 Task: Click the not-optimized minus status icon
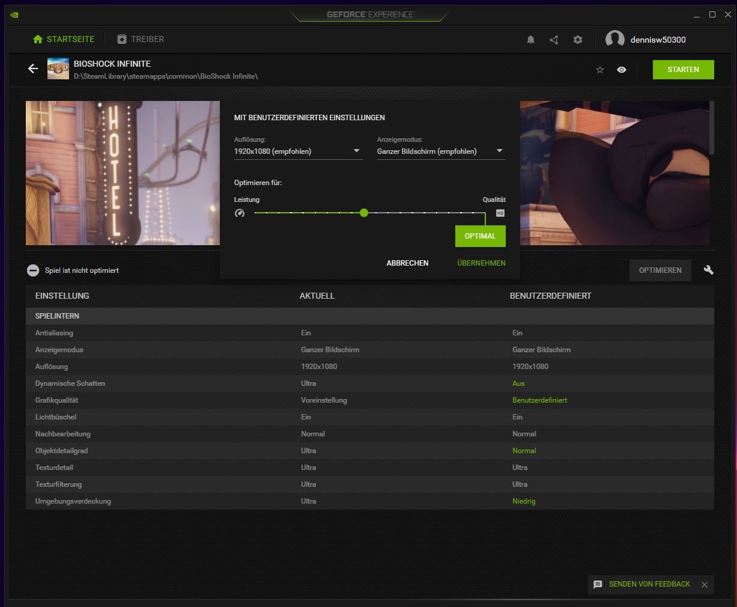click(x=33, y=270)
